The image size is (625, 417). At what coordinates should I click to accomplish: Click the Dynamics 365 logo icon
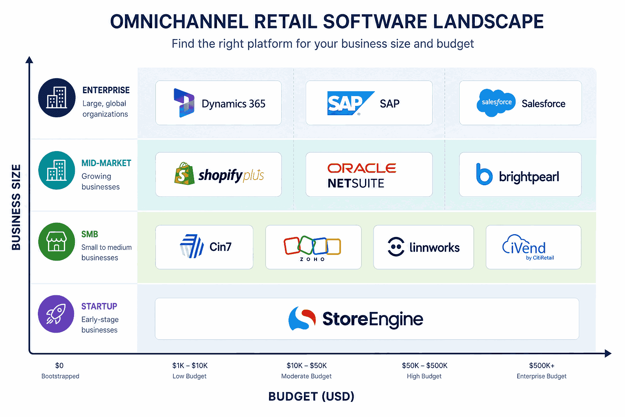184,103
